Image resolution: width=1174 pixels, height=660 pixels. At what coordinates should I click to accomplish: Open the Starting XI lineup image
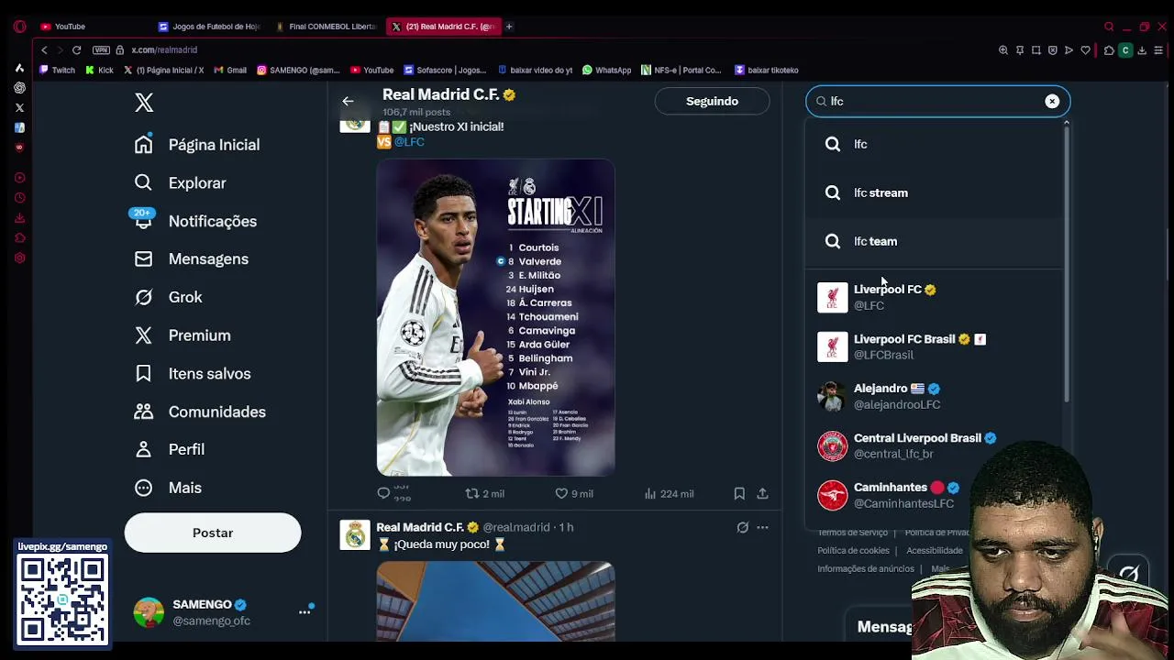[x=495, y=317]
